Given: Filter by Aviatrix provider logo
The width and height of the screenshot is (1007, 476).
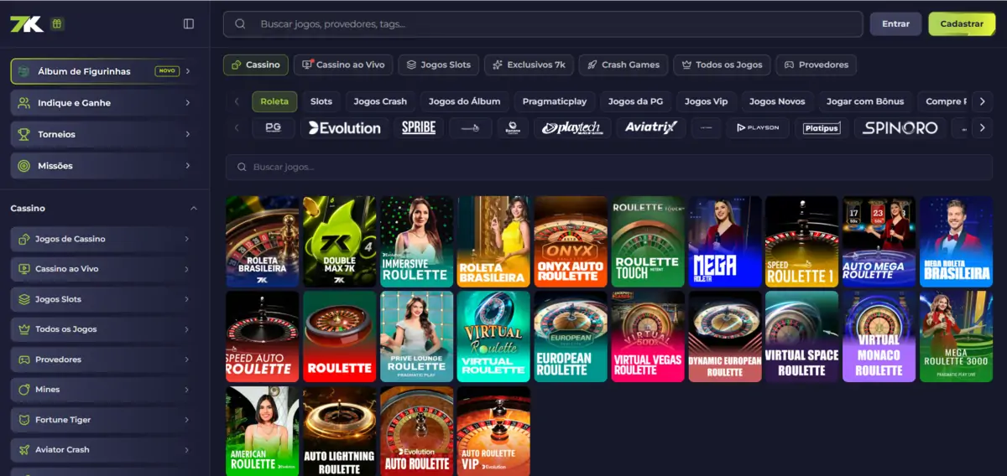Looking at the screenshot, I should click(x=651, y=128).
